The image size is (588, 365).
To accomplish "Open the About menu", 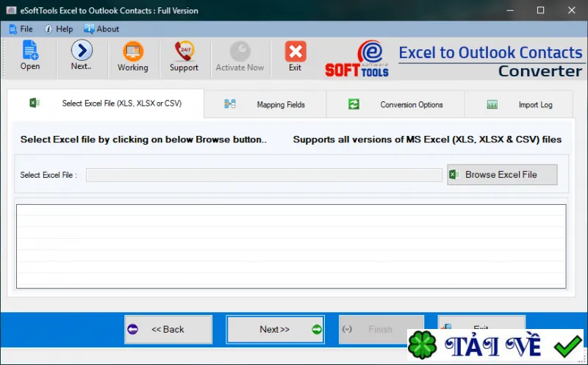I will [x=101, y=29].
